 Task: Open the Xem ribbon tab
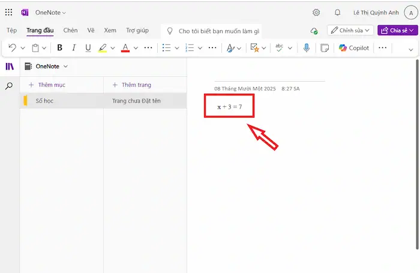(110, 30)
